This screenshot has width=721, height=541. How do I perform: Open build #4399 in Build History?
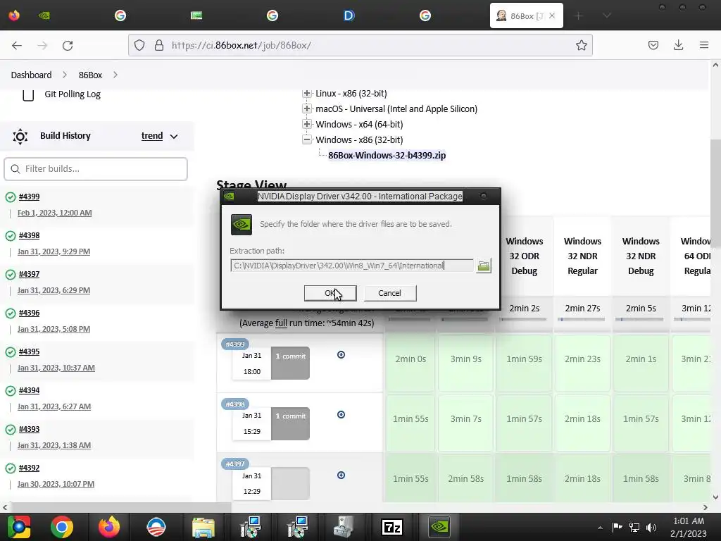click(x=29, y=197)
